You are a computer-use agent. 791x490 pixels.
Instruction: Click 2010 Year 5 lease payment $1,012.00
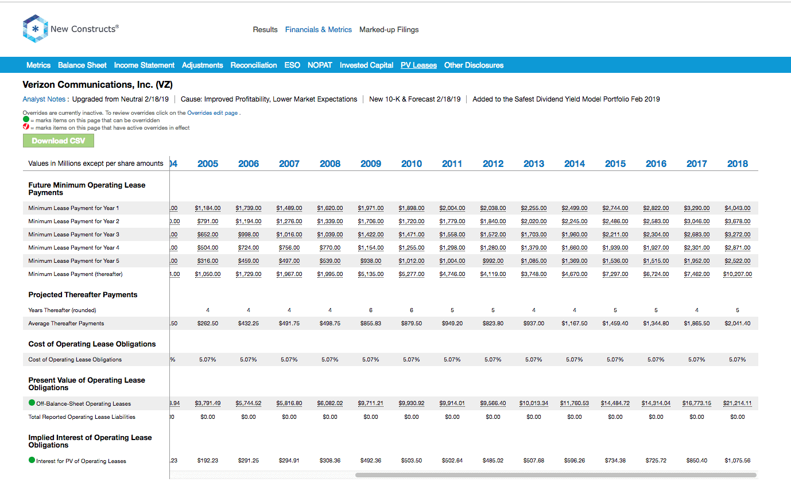(x=412, y=261)
